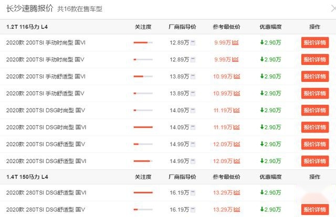Click 报价详情 for 200TSI DSG时尚型 国V
Viewport: 336px width, 217px height.
point(315,111)
